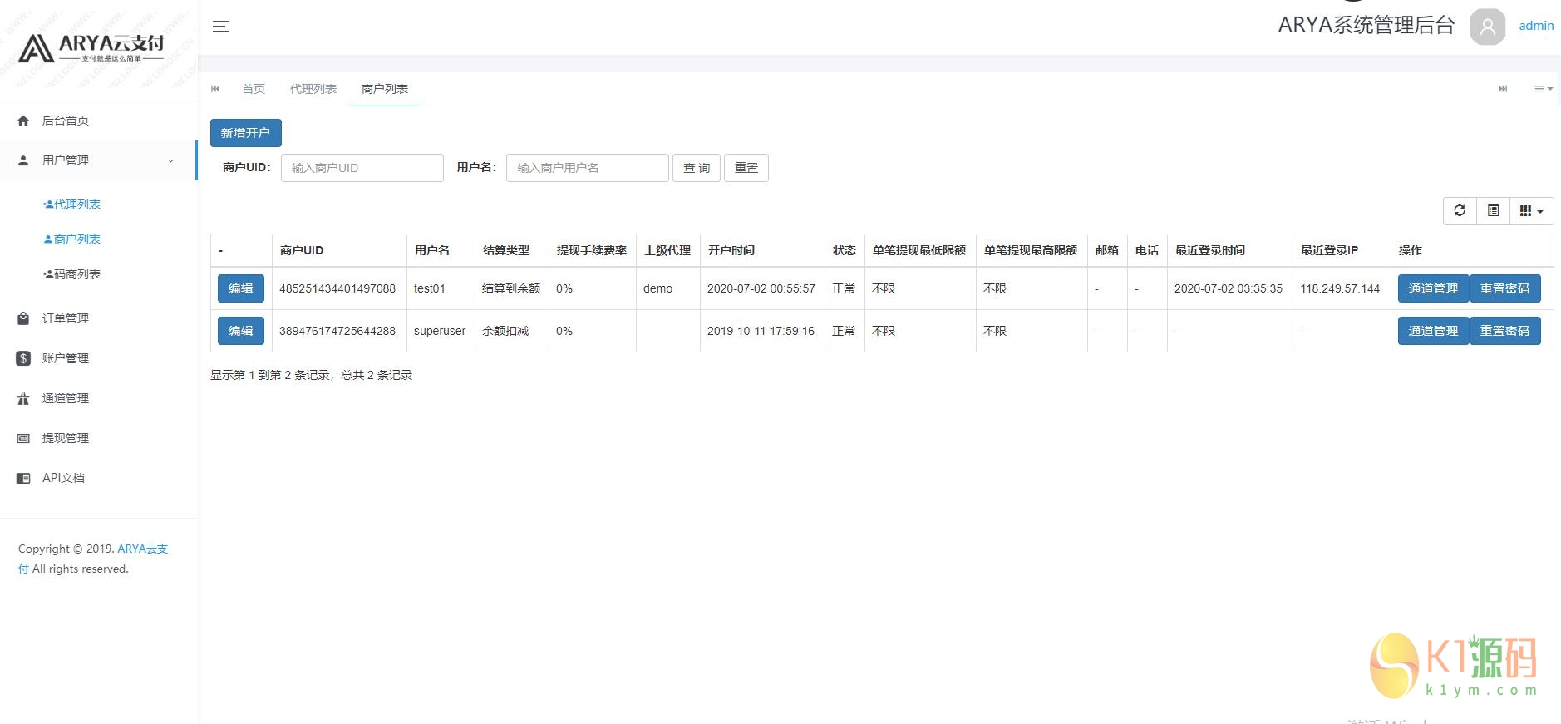
Task: Focus the 用户名 input field
Action: click(588, 168)
